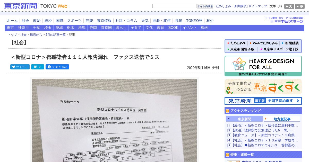Open the 東京新聞 電子版 全国で読めます banner
Image resolution: width=309 pixels, height=162 pixels.
click(x=263, y=101)
